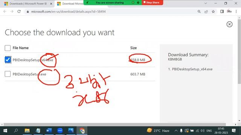241x135 pixels.
Task: Click the Chrome taskbar icon
Action: 82,130
